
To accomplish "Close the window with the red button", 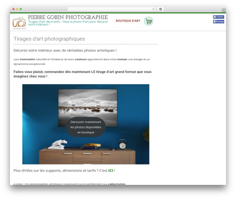I will (x=14, y=9).
